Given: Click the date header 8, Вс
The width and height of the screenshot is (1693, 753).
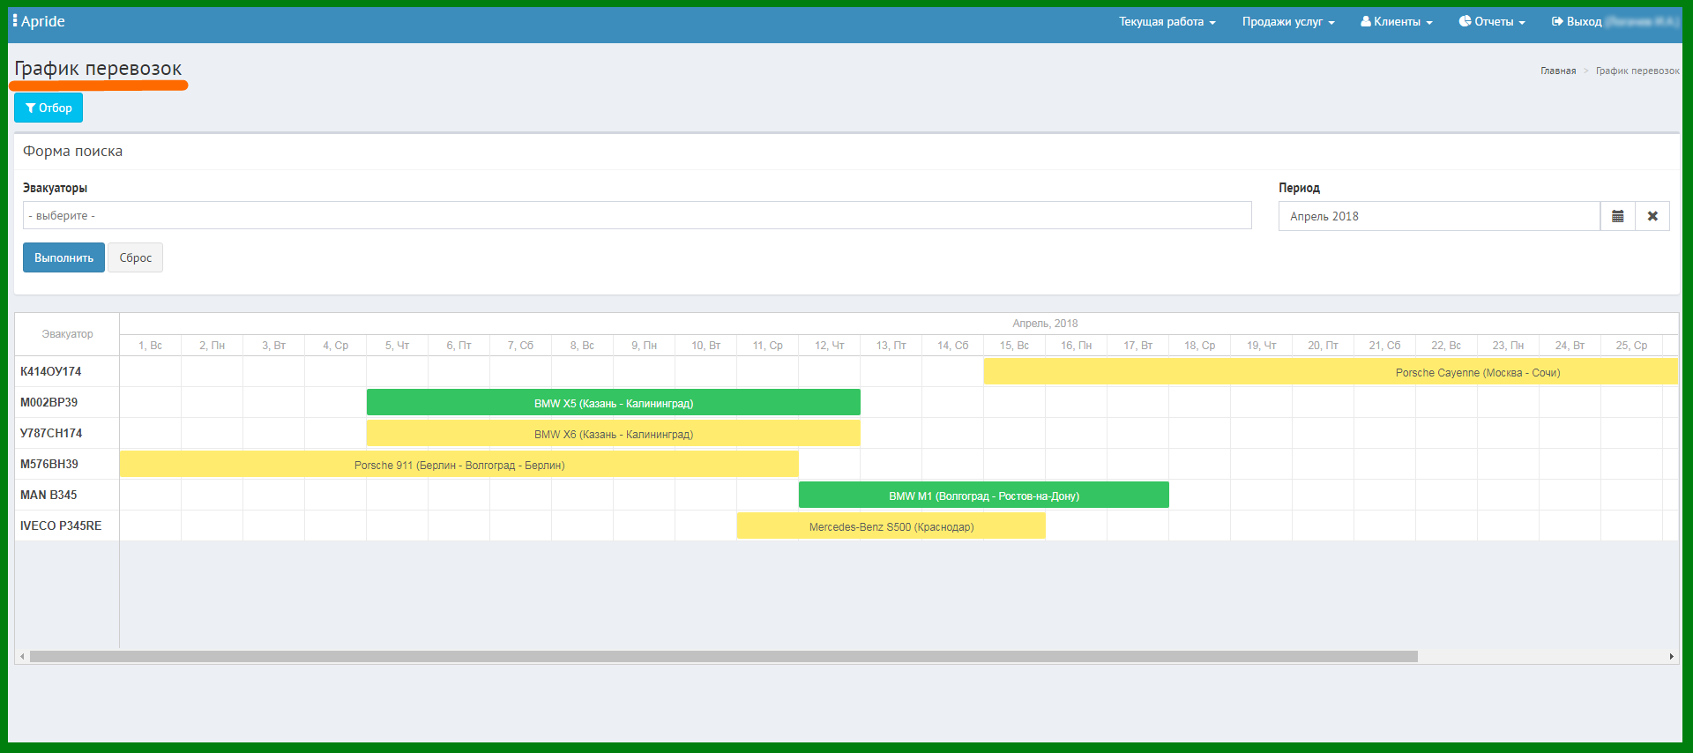Looking at the screenshot, I should click(583, 346).
